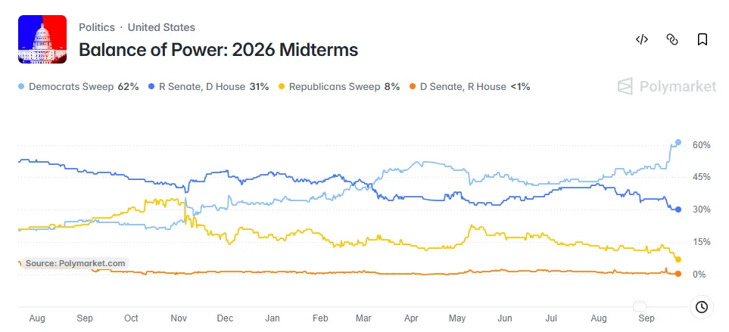This screenshot has height=332, width=729.
Task: Click the Polymarket logo watermark
Action: pos(667,86)
